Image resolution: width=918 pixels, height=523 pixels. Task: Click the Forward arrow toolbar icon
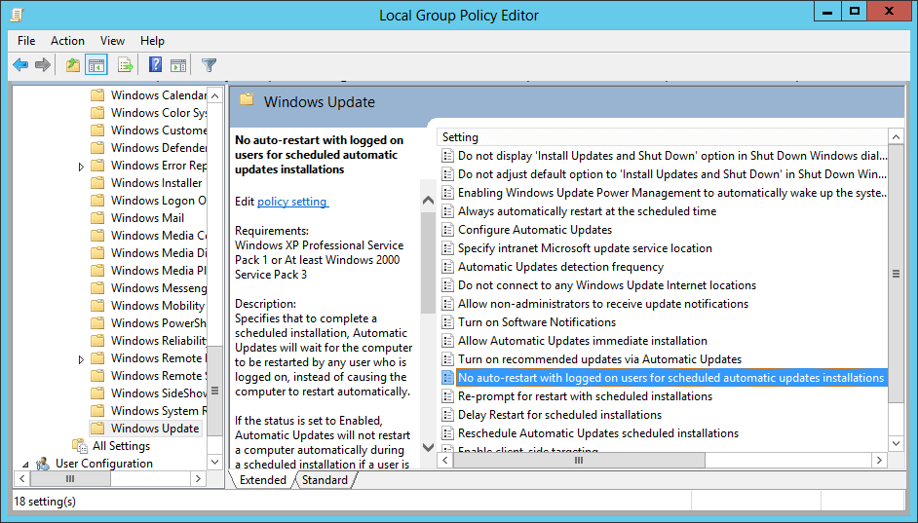43,65
